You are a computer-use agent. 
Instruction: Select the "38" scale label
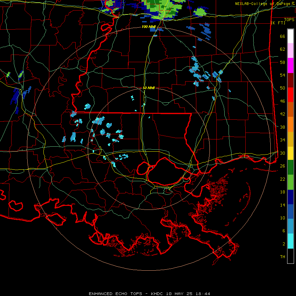pos(283,127)
